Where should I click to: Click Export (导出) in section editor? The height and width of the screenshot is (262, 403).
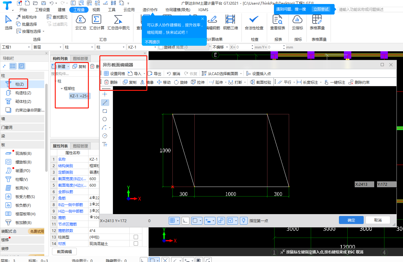point(154,74)
